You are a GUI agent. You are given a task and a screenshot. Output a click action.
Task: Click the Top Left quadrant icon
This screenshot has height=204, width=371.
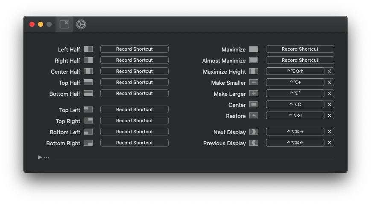88,109
